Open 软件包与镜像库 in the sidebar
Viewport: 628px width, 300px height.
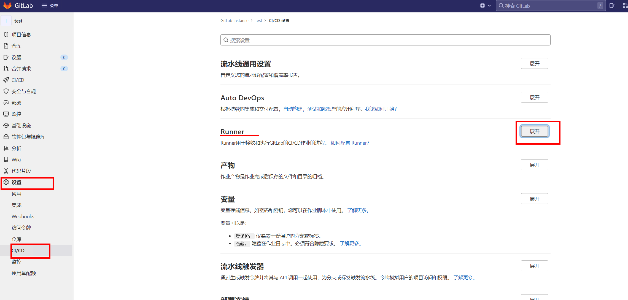(x=28, y=137)
